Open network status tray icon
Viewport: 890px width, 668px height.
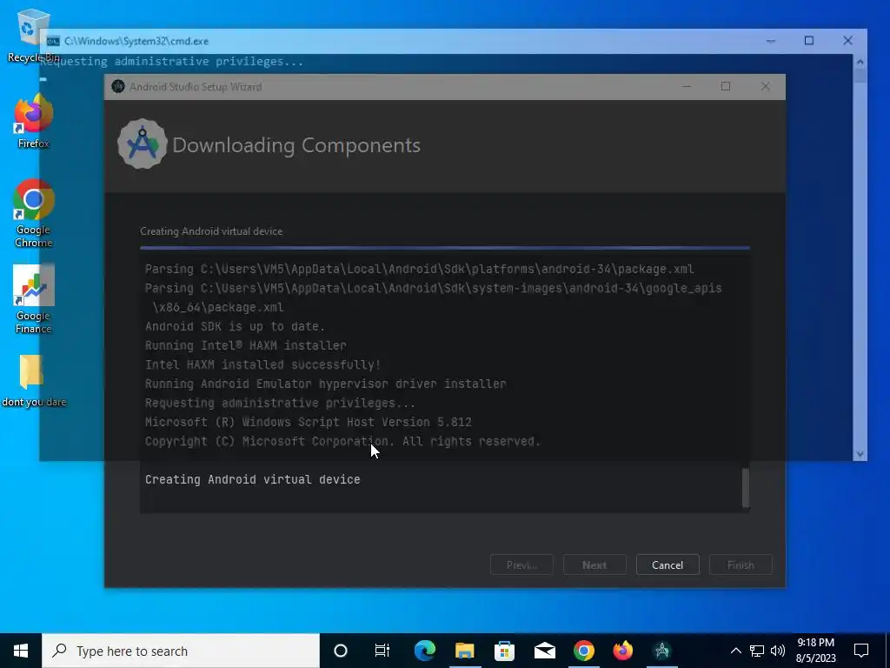(757, 651)
